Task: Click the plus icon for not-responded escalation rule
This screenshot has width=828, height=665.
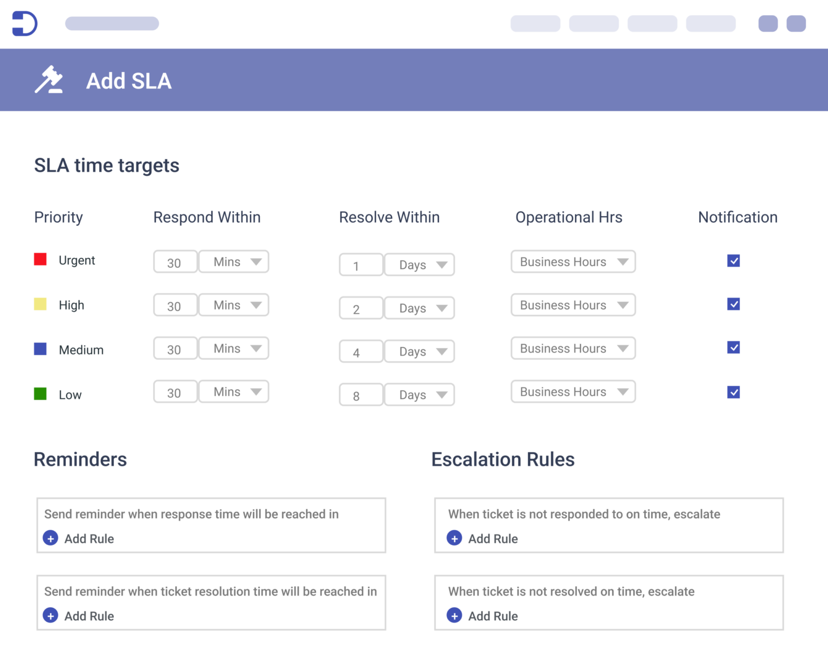Action: click(454, 538)
